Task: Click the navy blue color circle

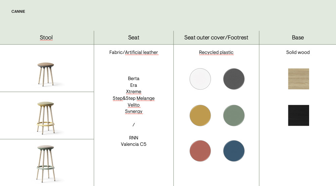Action: point(234,151)
